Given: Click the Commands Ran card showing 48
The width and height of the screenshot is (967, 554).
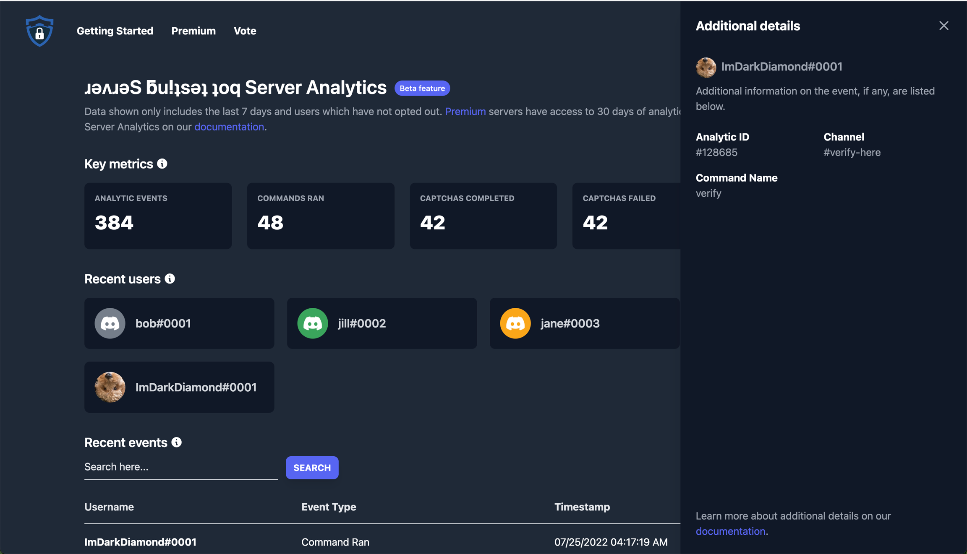Looking at the screenshot, I should tap(320, 216).
